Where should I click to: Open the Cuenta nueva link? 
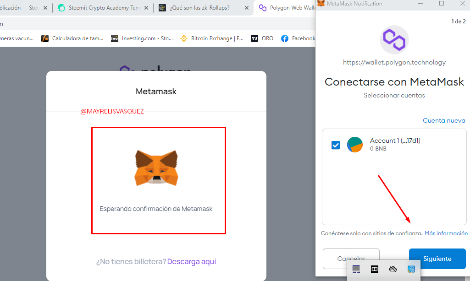tap(443, 120)
